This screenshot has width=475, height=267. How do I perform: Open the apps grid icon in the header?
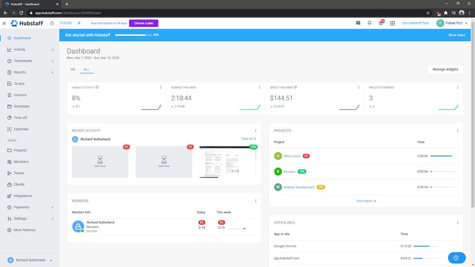pos(392,22)
